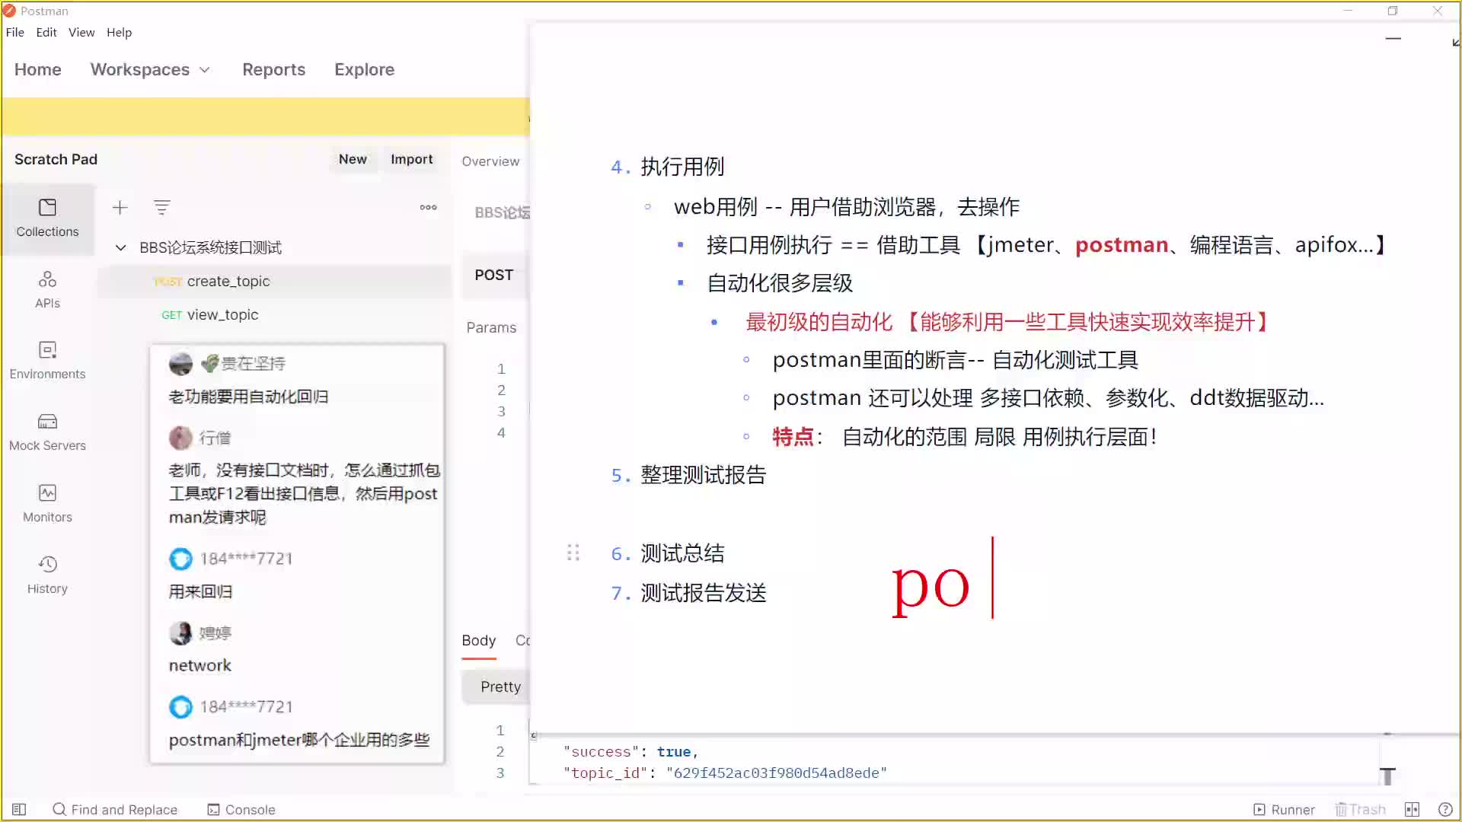
Task: Switch to the Overview tab
Action: [490, 161]
